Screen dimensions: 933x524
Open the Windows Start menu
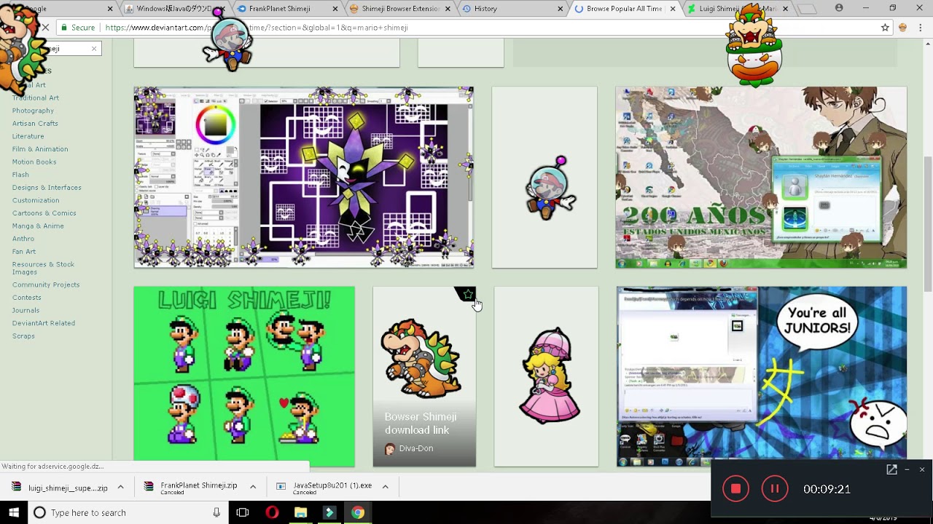click(x=14, y=512)
